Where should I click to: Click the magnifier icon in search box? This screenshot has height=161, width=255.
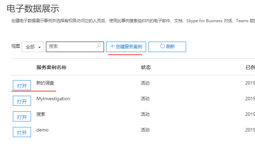(x=98, y=46)
